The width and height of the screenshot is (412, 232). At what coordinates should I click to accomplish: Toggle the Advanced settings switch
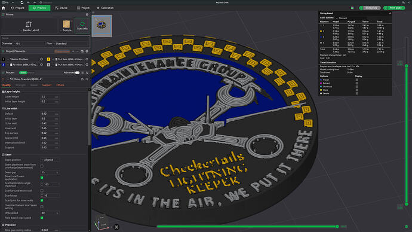(x=77, y=72)
